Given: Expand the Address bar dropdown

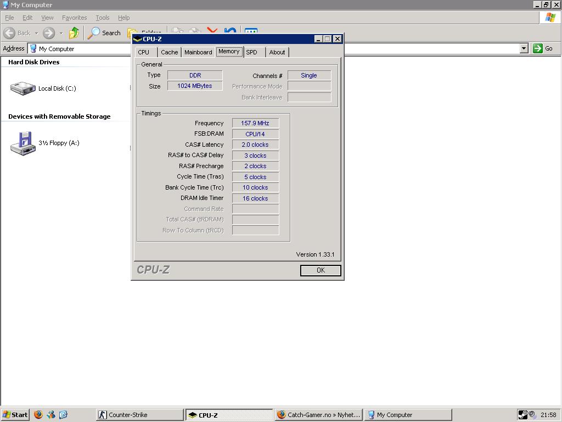Looking at the screenshot, I should pos(524,48).
